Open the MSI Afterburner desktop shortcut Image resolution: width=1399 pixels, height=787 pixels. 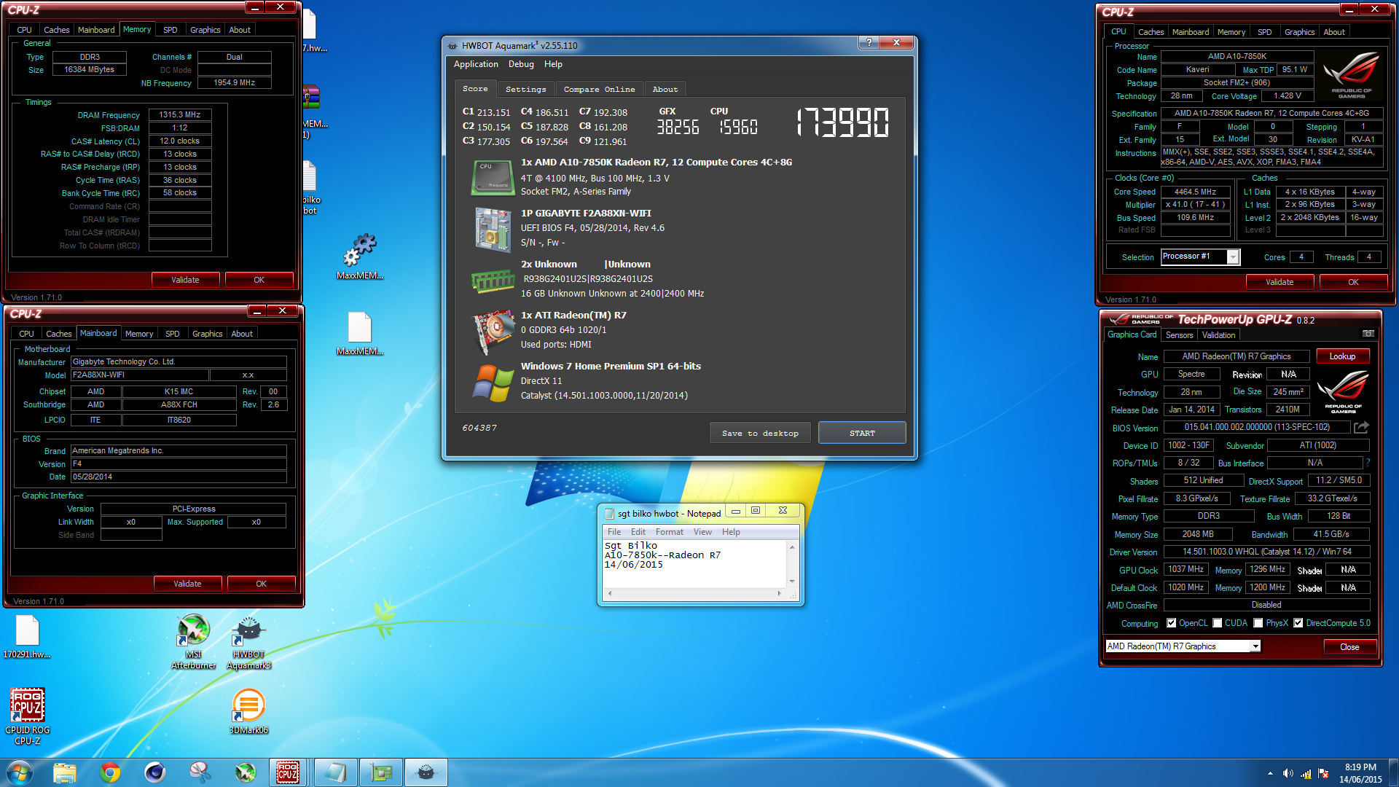tap(193, 641)
